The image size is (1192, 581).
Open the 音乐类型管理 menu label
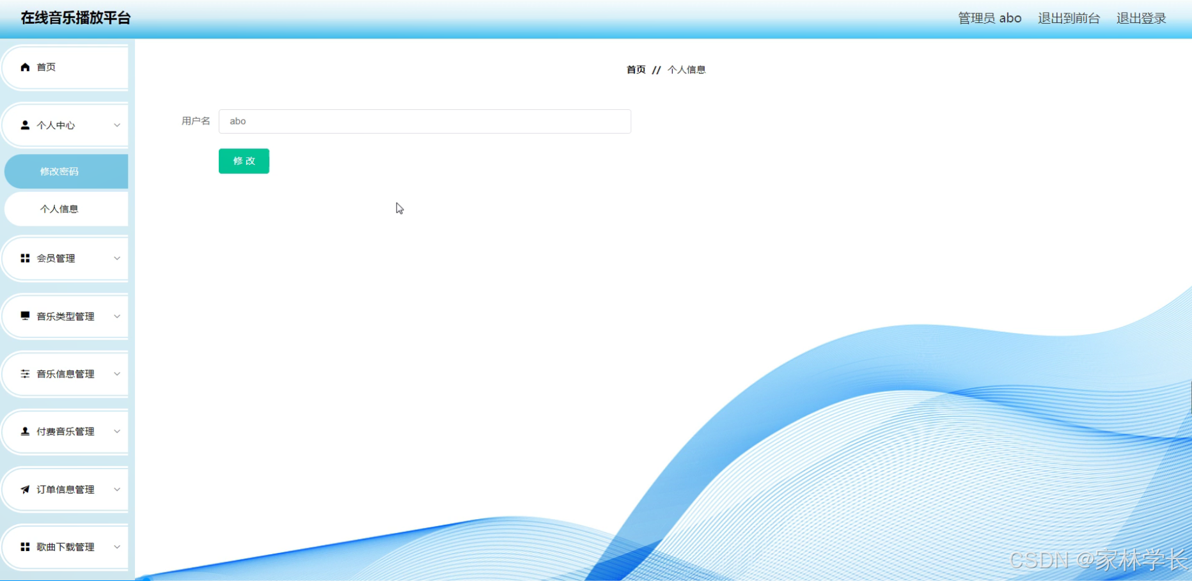point(65,316)
